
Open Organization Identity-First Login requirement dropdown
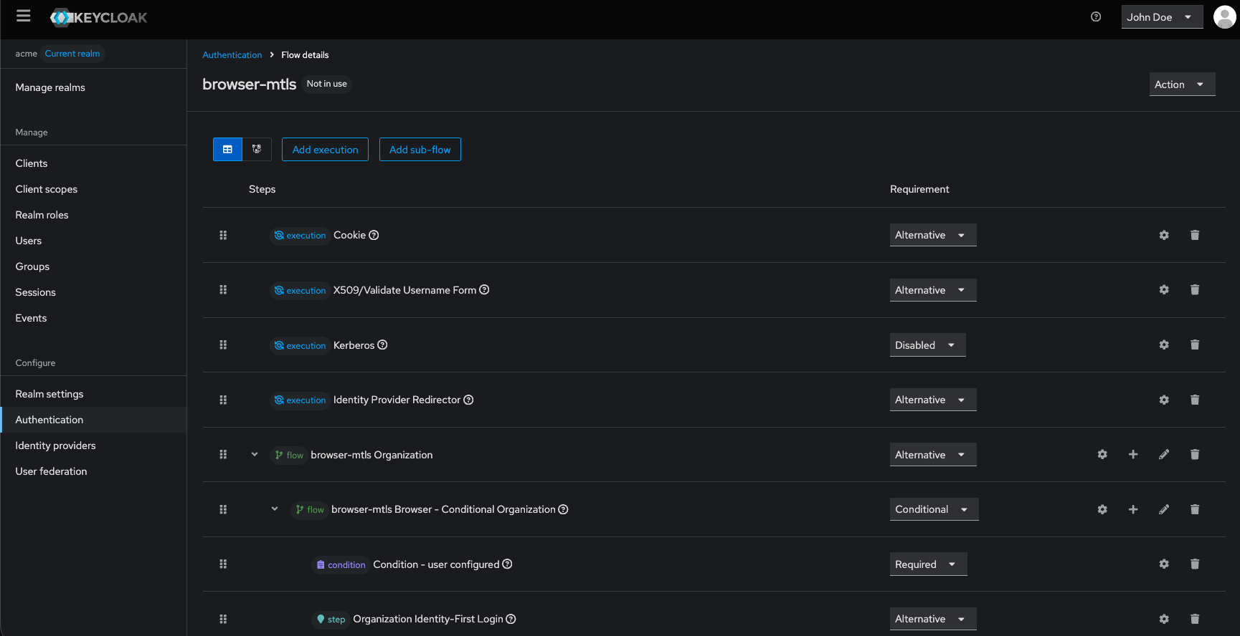(933, 619)
